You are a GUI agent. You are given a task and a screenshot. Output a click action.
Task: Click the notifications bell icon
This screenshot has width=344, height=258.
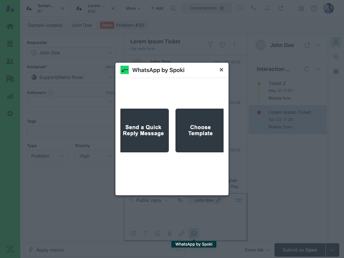[x=267, y=8]
